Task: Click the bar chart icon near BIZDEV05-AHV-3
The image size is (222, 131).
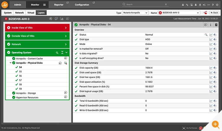Action: (x=62, y=19)
